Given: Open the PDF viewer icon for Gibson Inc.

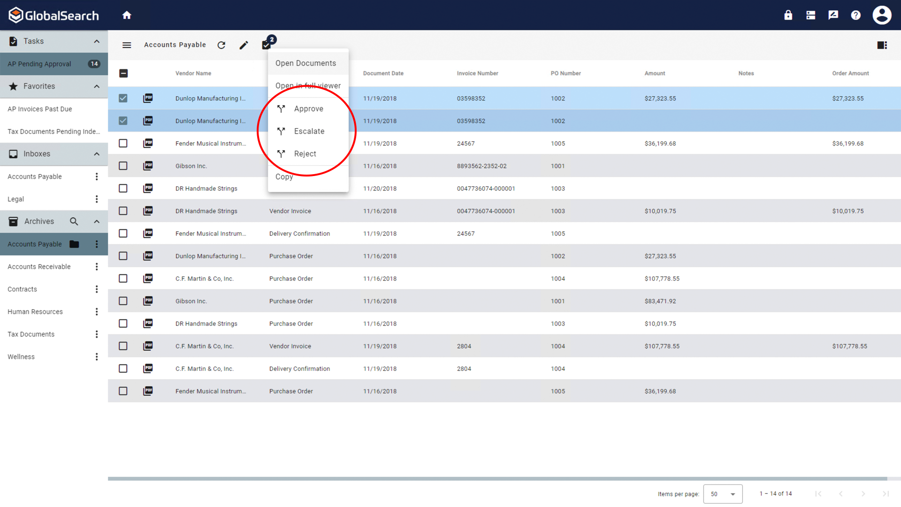Looking at the screenshot, I should (x=148, y=166).
